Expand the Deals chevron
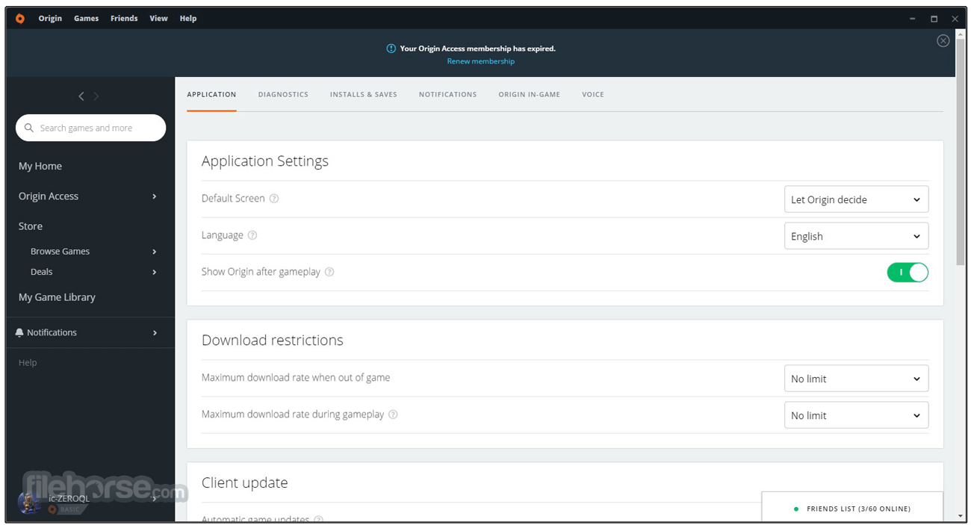Image resolution: width=971 pixels, height=525 pixels. (155, 273)
